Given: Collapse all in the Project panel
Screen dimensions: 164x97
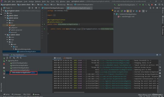Looking at the screenshot, I should point(32,8).
